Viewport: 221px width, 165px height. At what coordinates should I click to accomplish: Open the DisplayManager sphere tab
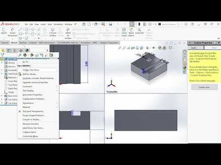point(27,50)
